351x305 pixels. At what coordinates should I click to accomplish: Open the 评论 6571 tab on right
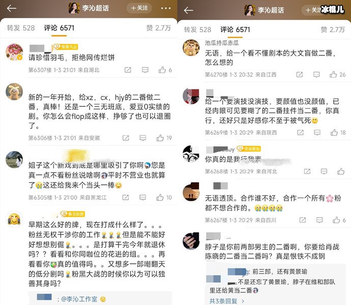[235, 29]
